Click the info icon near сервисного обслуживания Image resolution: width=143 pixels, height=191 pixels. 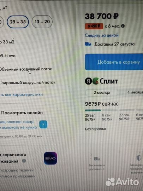(x=24, y=161)
